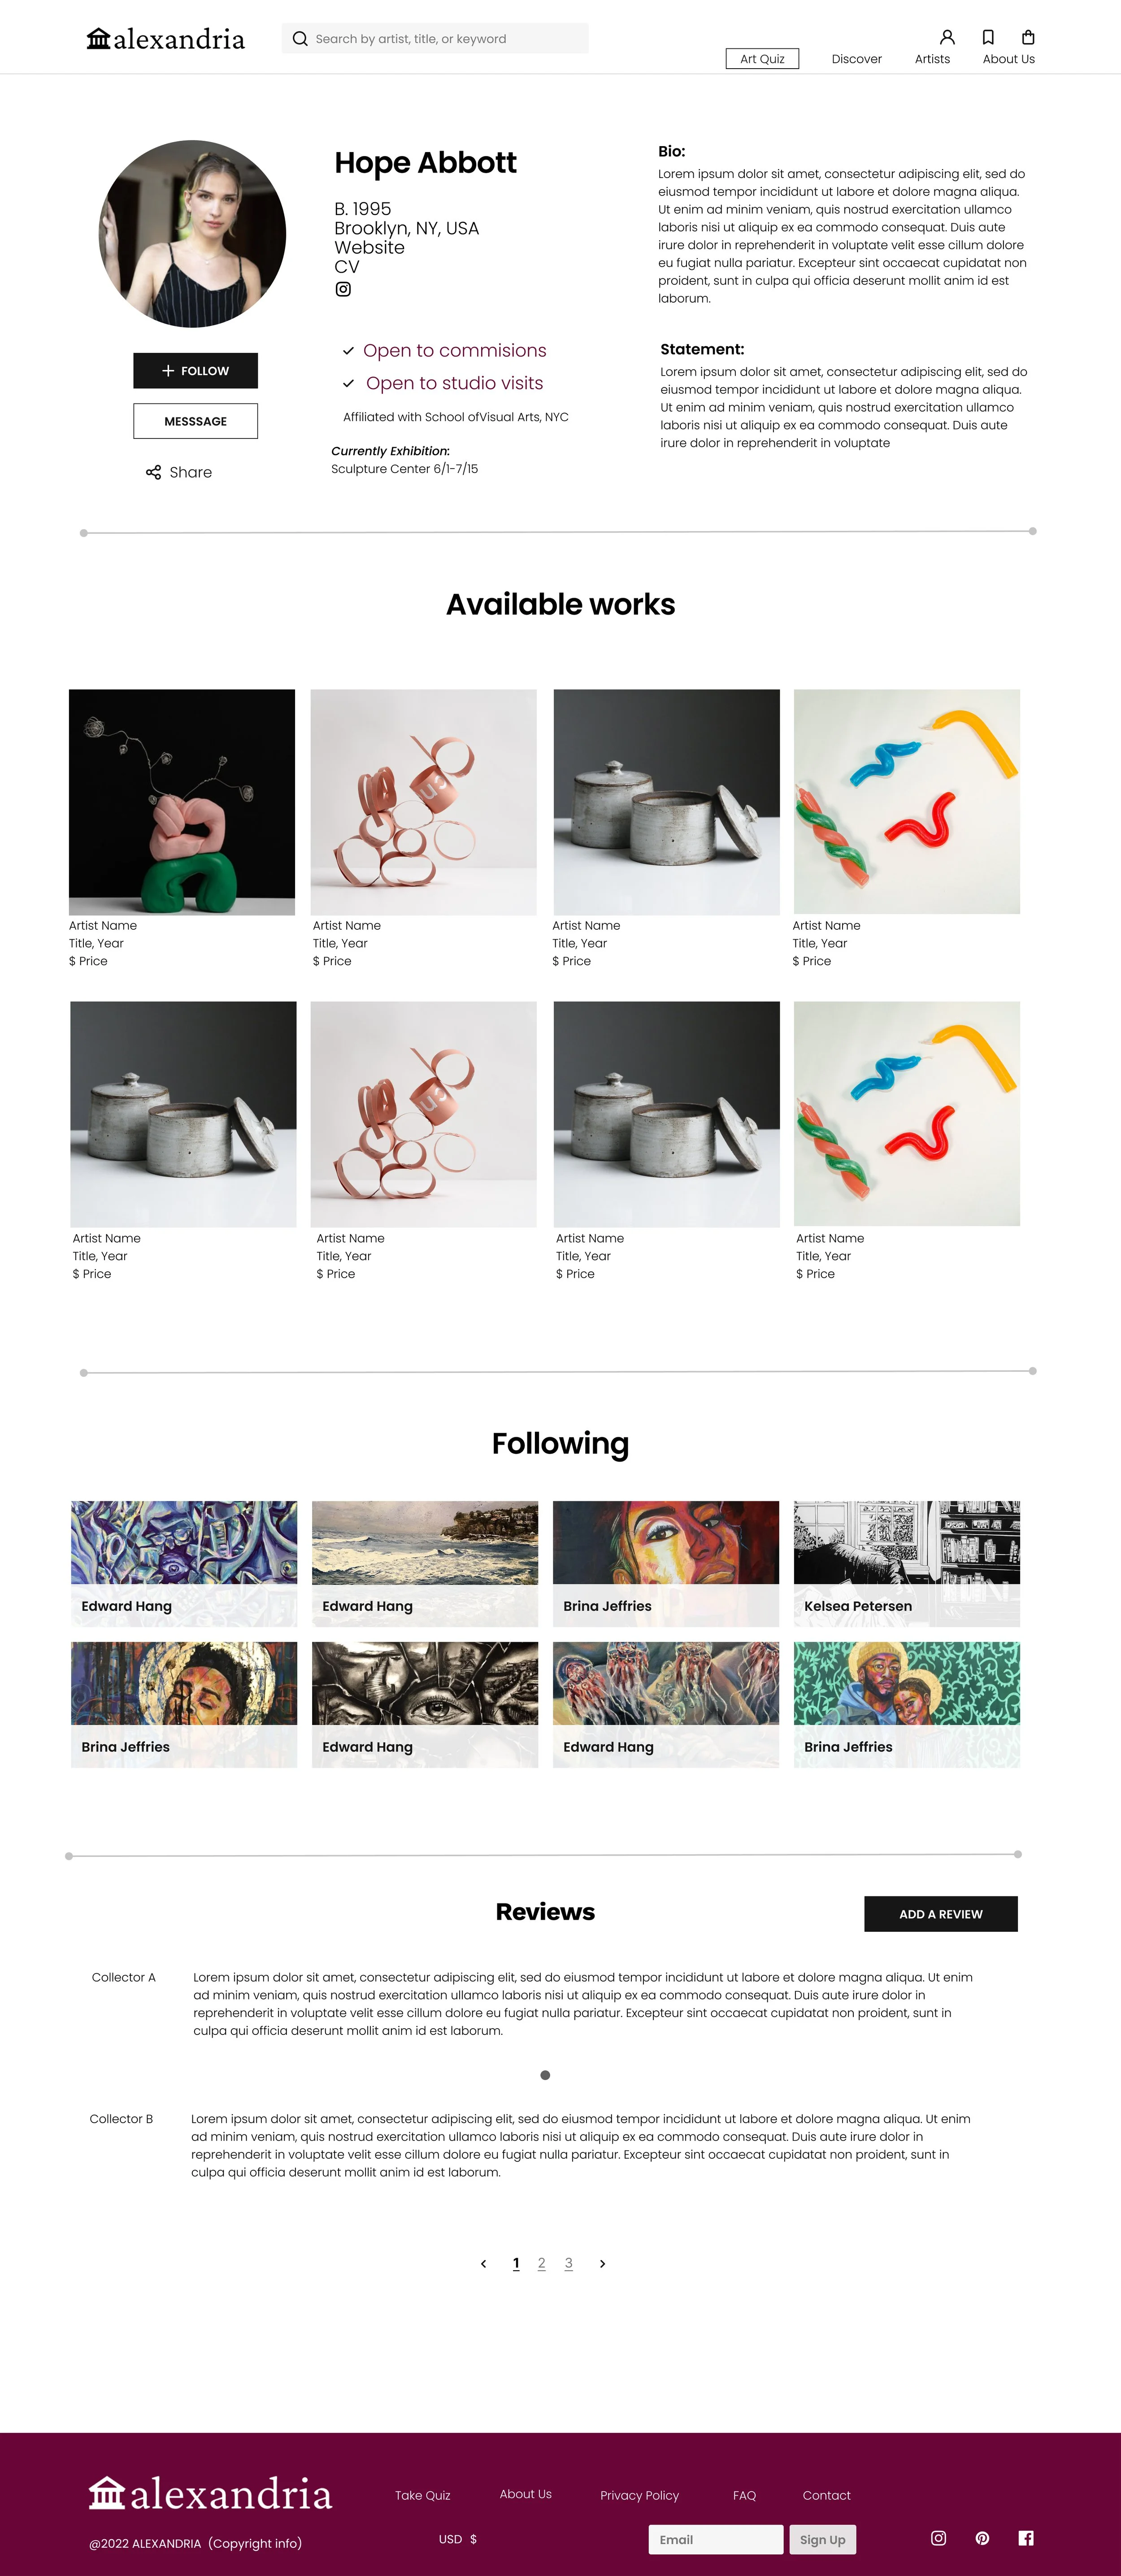The width and height of the screenshot is (1121, 2576).
Task: Click the bookmark icon in header
Action: point(988,38)
